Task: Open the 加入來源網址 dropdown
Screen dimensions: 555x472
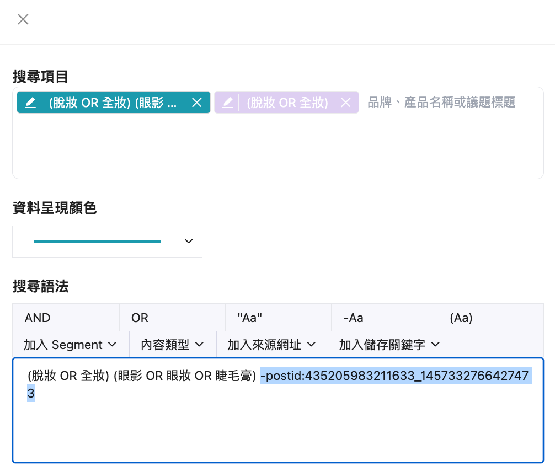Action: pyautogui.click(x=272, y=344)
